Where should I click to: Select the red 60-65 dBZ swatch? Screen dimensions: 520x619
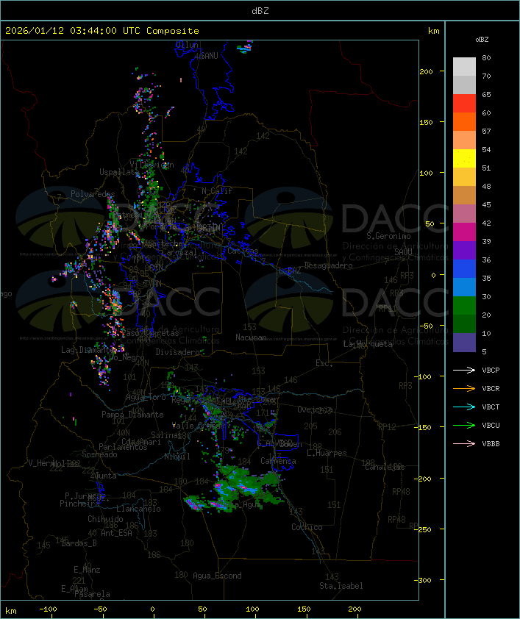(x=464, y=104)
